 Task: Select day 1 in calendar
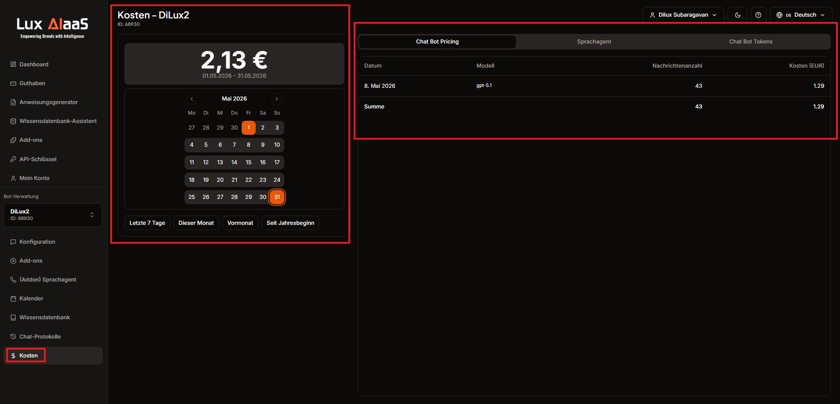click(249, 128)
